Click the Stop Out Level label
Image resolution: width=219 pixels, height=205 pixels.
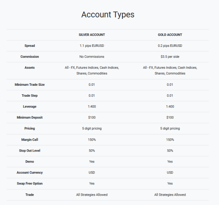pos(30,150)
